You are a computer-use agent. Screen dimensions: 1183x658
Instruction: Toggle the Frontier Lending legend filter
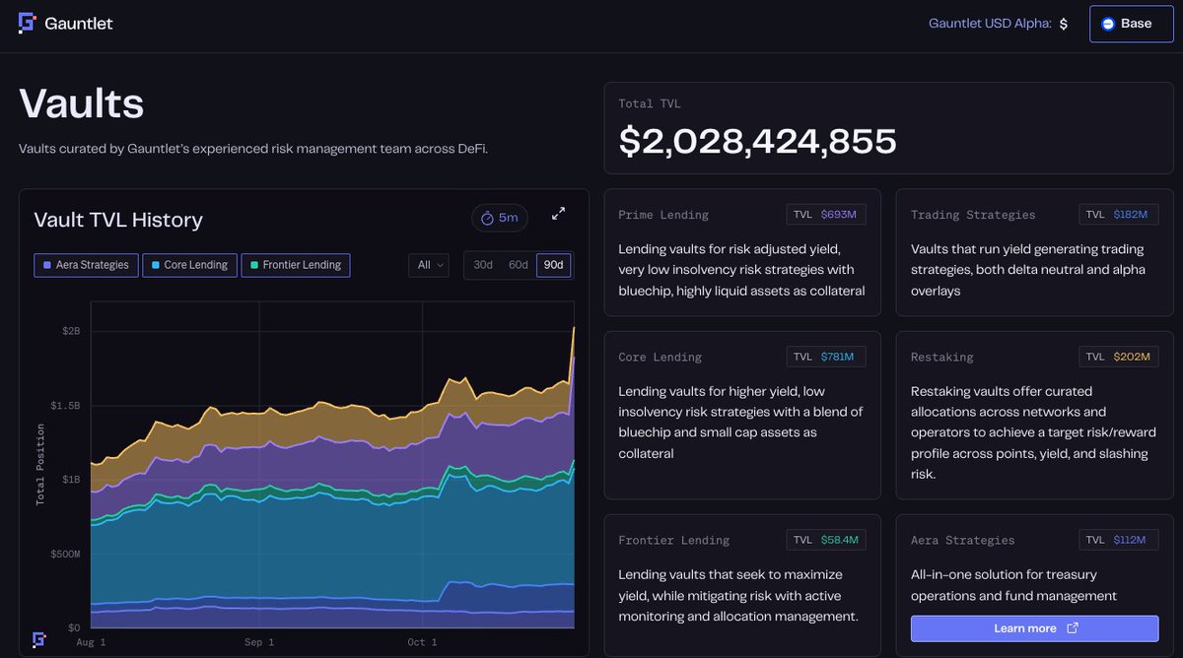tap(296, 265)
